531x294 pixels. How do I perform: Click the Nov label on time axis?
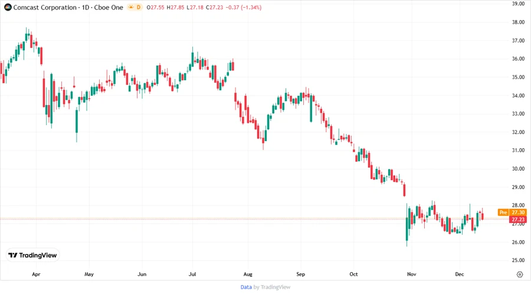pos(411,274)
